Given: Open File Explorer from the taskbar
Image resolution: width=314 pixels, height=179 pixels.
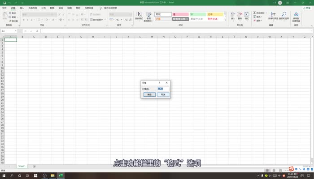Looking at the screenshot, I should [52, 175].
